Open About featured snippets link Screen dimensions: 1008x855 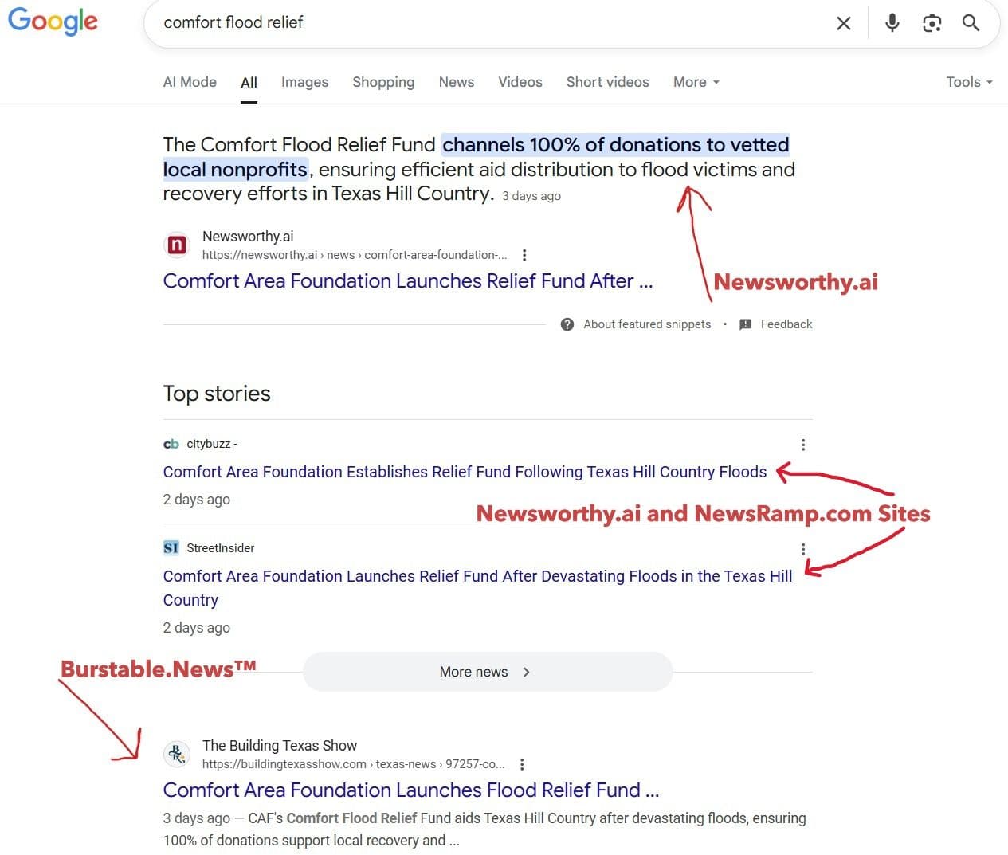tap(646, 324)
